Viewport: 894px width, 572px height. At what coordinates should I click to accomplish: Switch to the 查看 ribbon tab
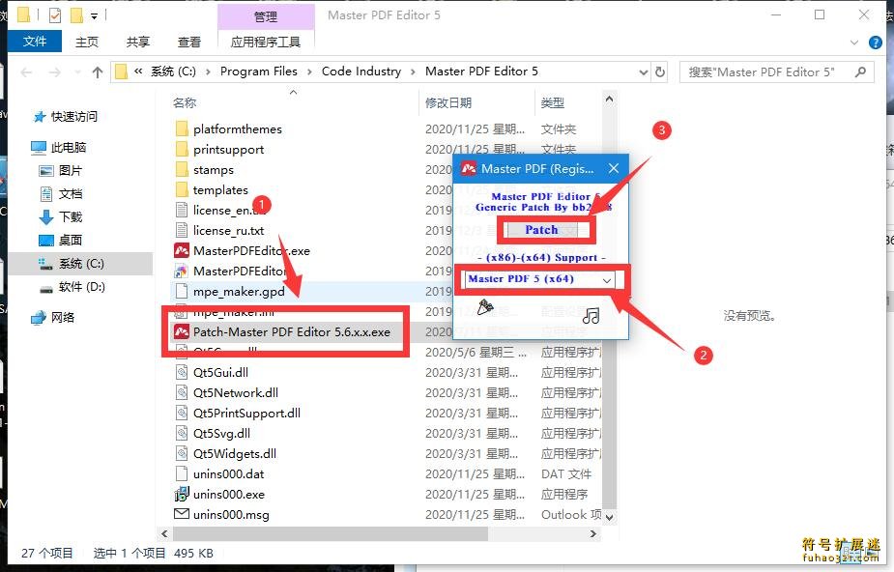188,41
